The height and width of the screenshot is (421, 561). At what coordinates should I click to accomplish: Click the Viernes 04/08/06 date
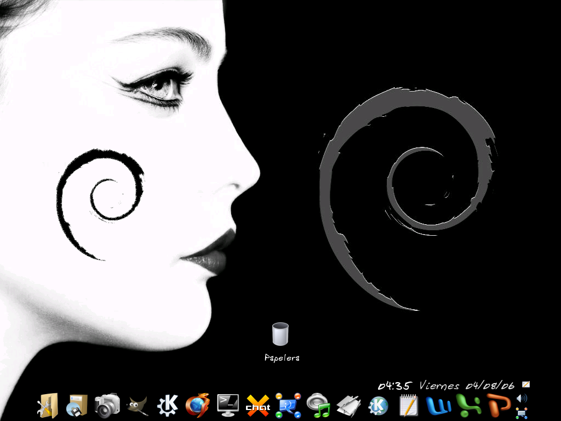pyautogui.click(x=467, y=385)
